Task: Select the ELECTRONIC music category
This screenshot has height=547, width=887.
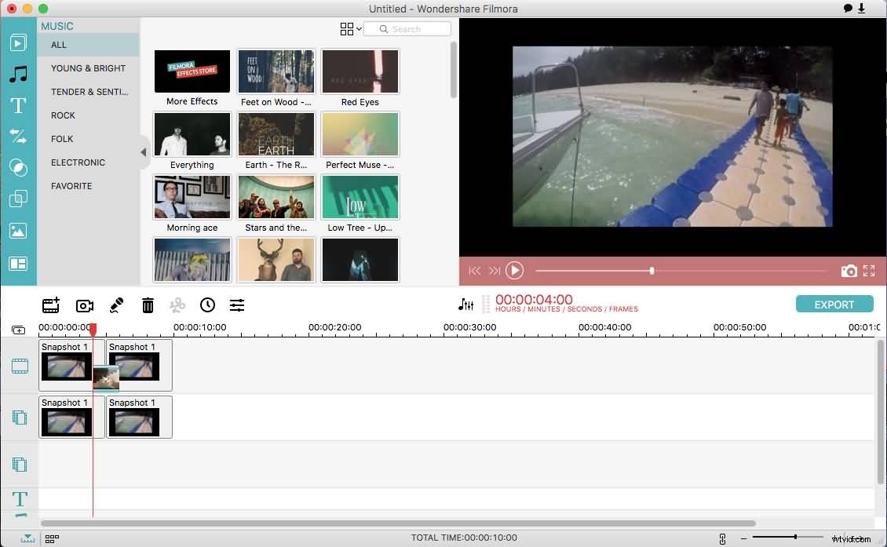Action: pos(78,162)
